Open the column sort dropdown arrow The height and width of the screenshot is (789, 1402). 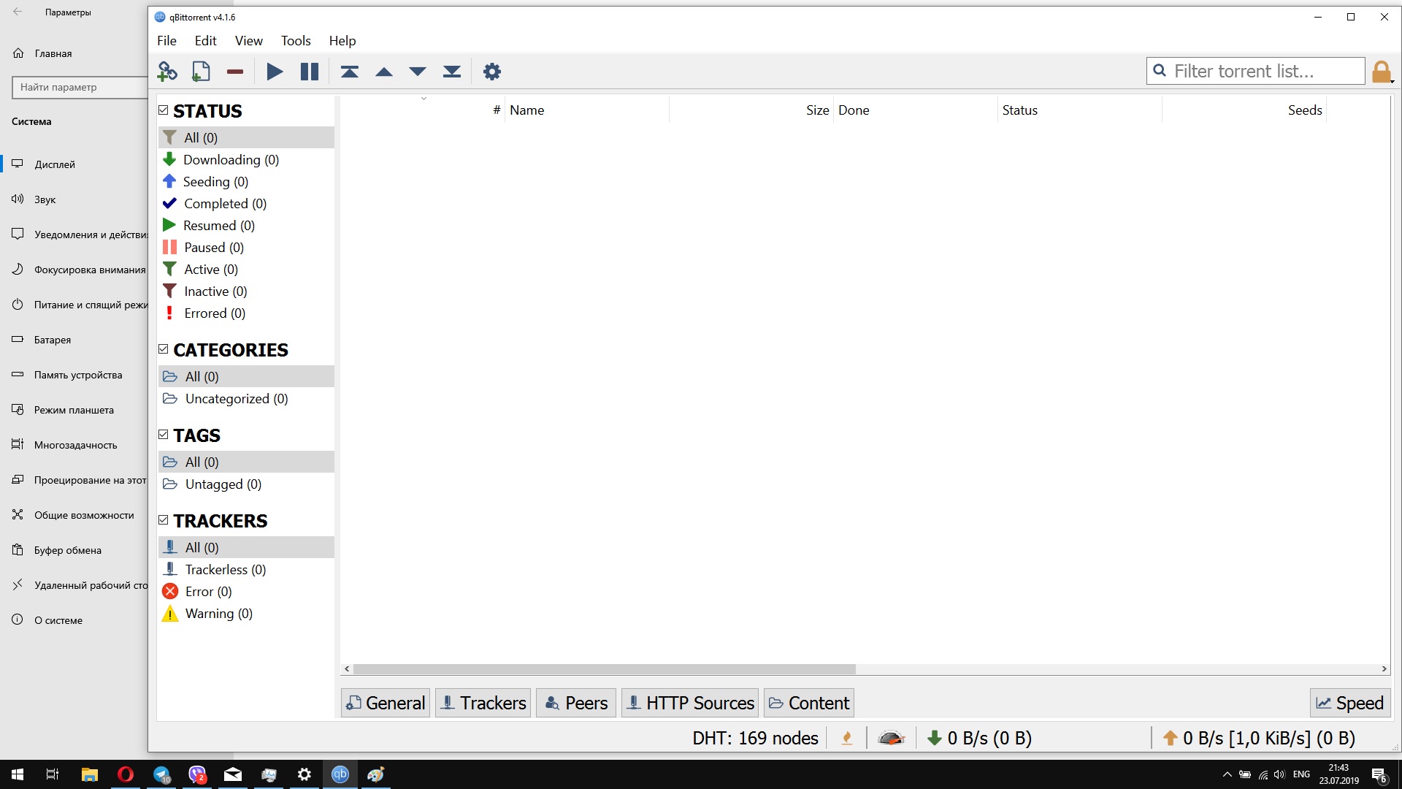click(424, 97)
